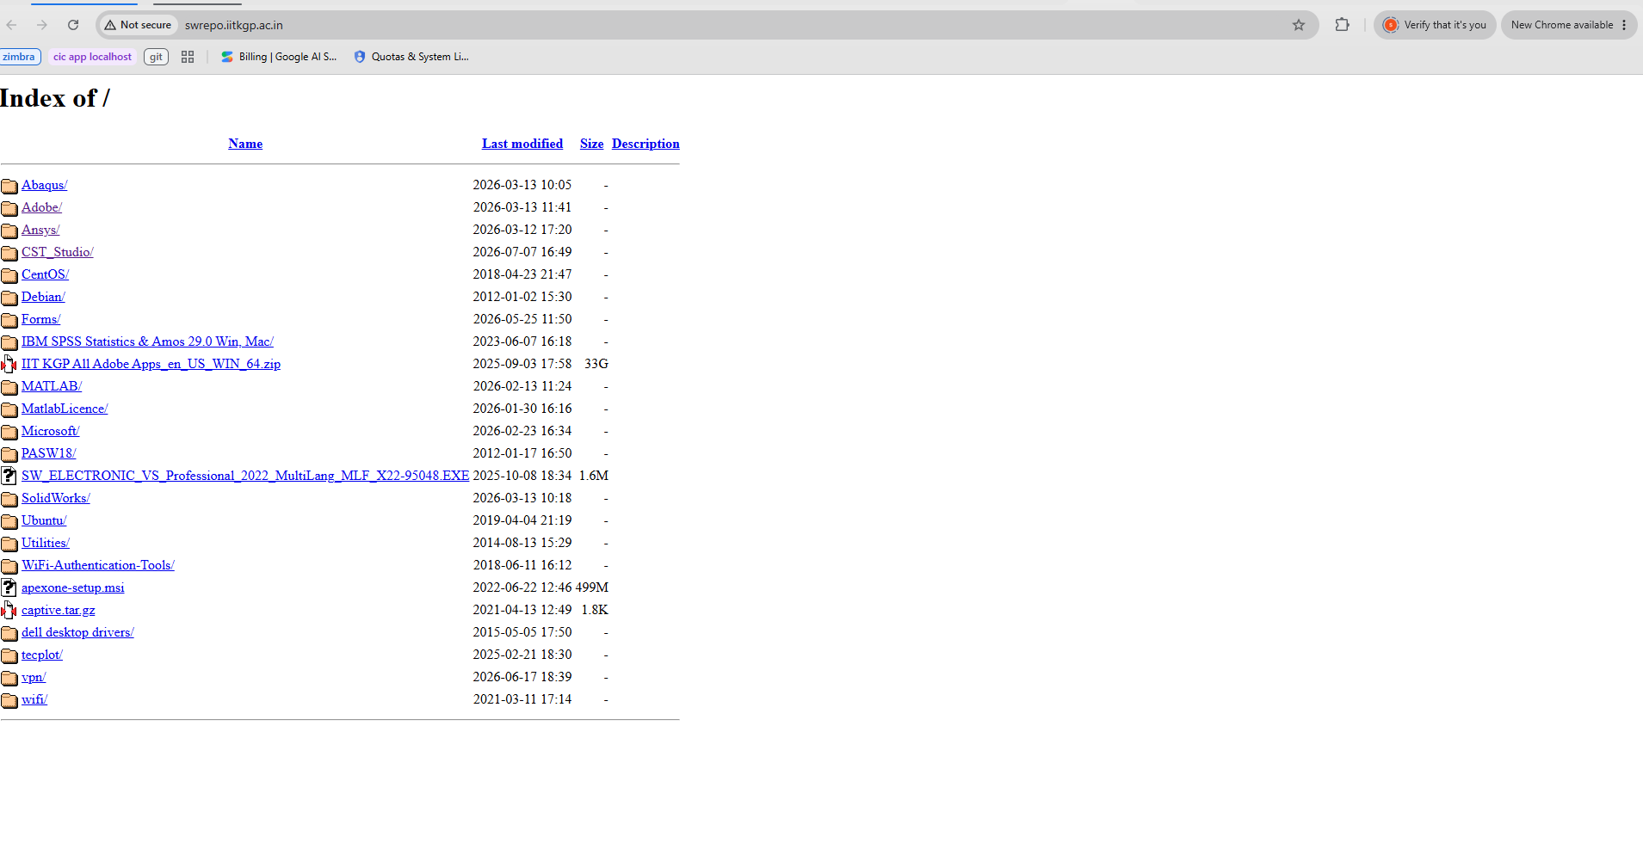The height and width of the screenshot is (855, 1643).
Task: Click the folder icon beside CentOS/
Action: pyautogui.click(x=9, y=275)
